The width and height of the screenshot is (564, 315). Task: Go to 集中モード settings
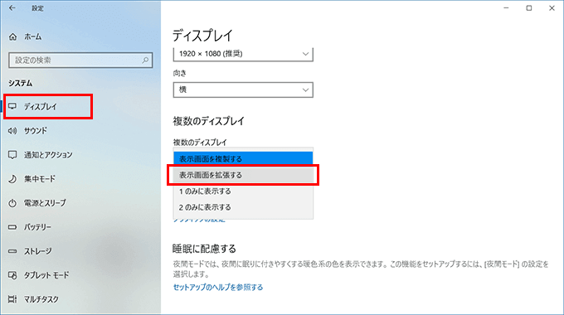[x=40, y=179]
